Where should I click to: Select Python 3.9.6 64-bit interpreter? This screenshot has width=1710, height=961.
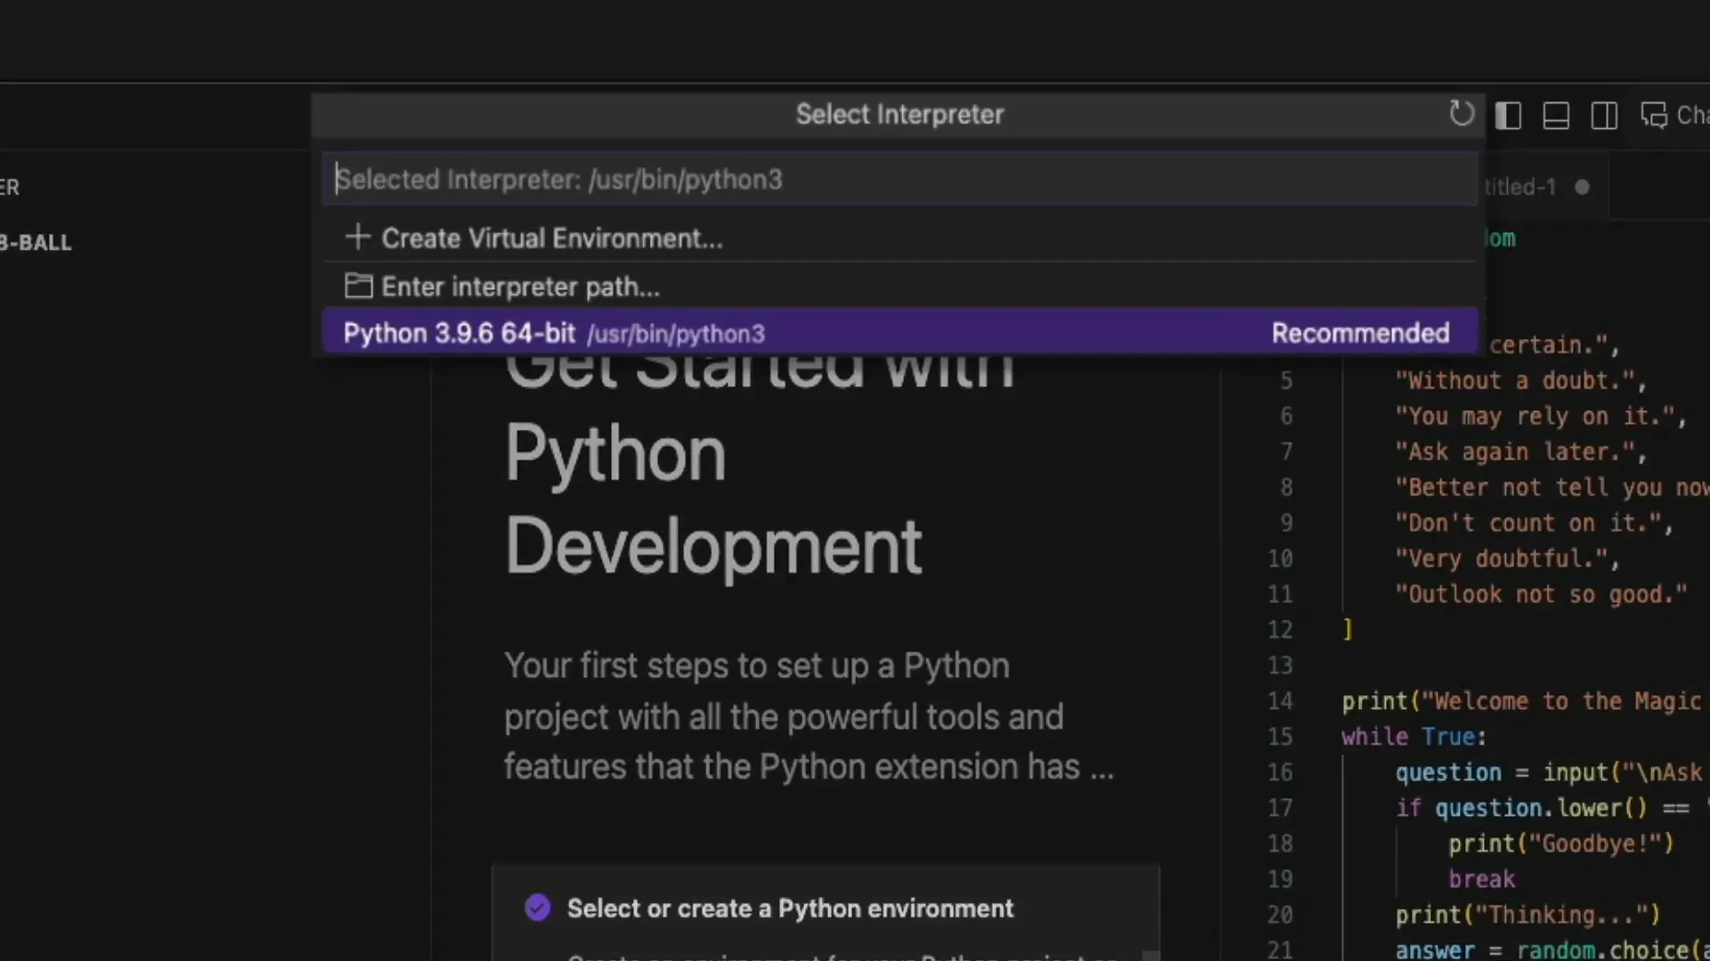click(900, 333)
